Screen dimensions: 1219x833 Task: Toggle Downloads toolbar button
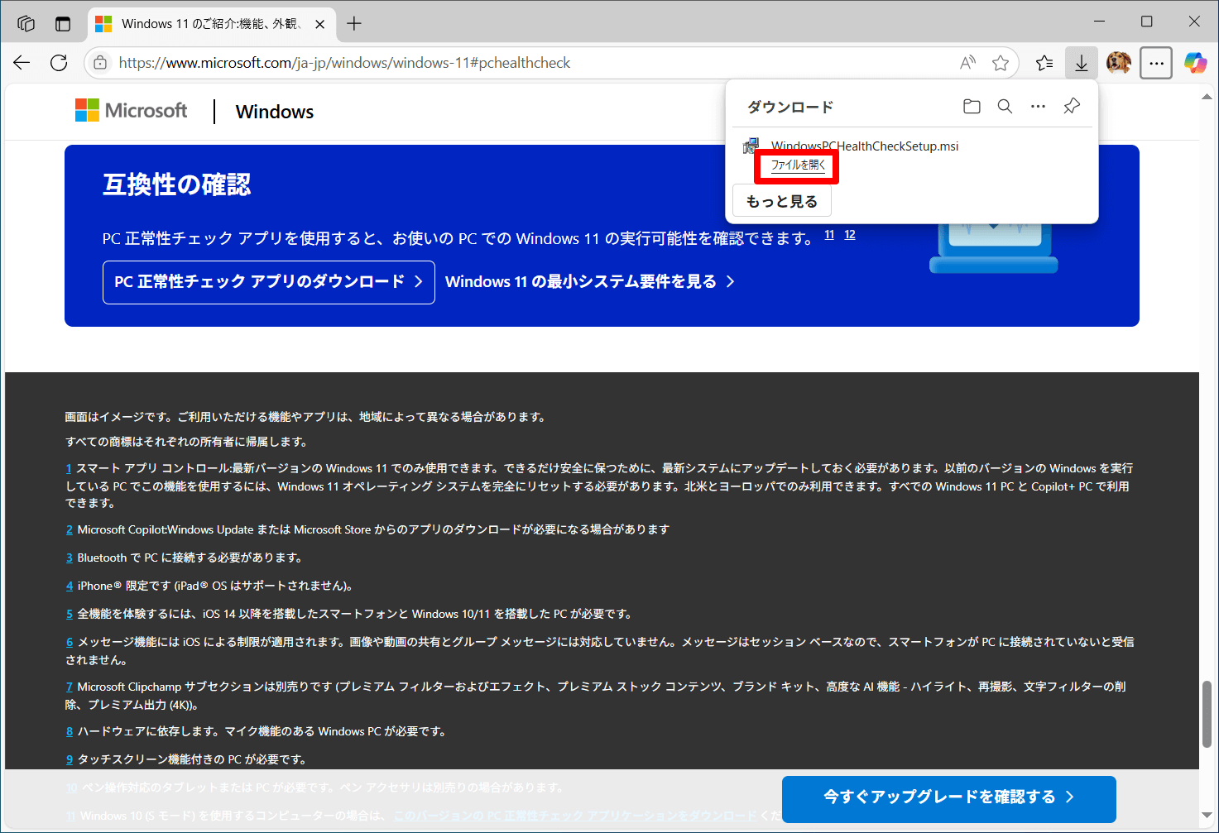pos(1081,63)
